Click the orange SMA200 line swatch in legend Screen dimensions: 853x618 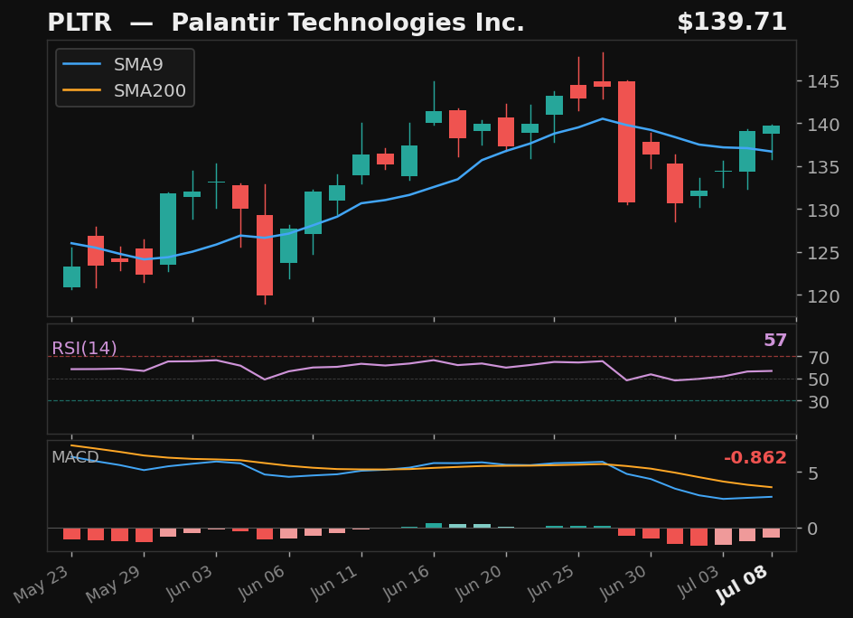(x=81, y=90)
